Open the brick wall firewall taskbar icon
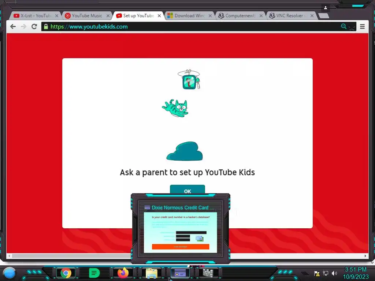The height and width of the screenshot is (281, 375). click(x=209, y=273)
